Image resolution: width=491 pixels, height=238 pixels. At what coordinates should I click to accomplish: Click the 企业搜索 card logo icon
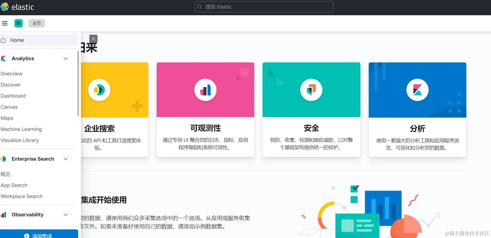(99, 90)
